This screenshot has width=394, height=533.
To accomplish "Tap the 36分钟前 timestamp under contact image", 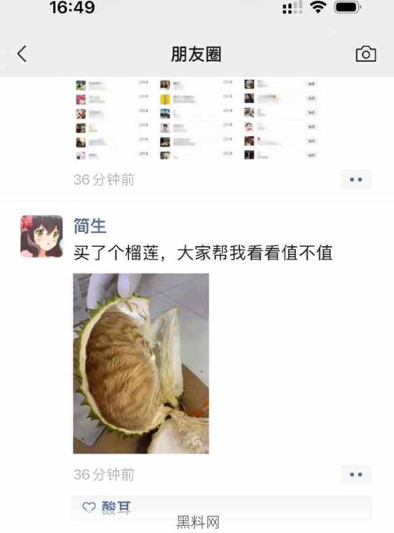I will [104, 180].
